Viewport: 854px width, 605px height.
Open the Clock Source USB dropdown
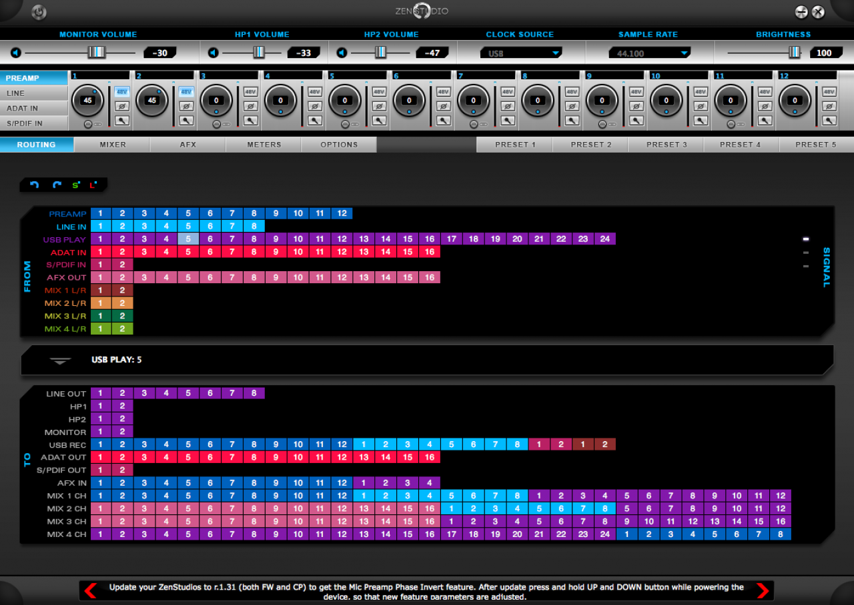(521, 53)
